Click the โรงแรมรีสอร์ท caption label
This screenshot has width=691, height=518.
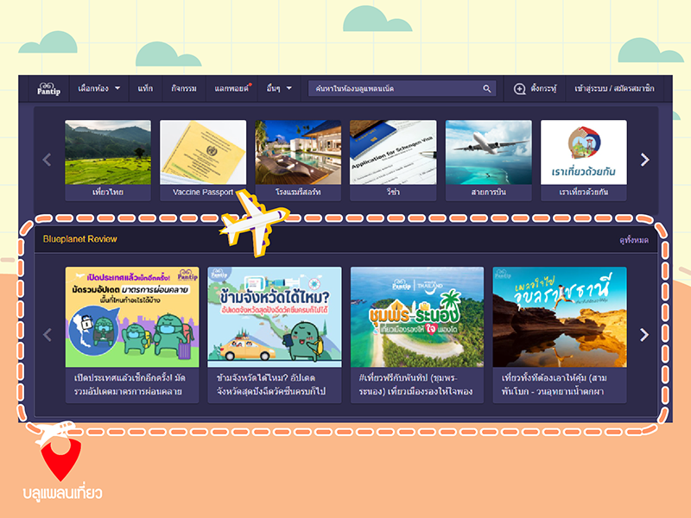point(298,192)
